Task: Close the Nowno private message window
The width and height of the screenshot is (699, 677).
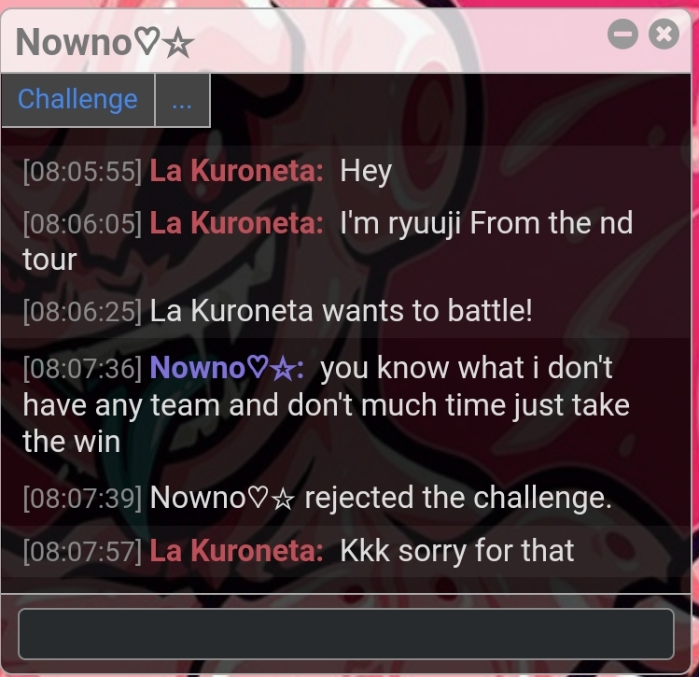Action: click(664, 35)
